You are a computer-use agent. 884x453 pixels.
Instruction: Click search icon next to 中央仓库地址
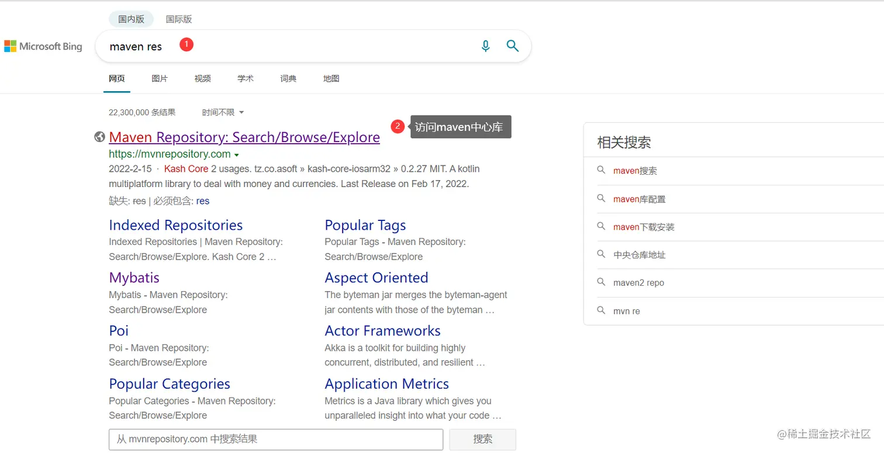[x=601, y=254]
